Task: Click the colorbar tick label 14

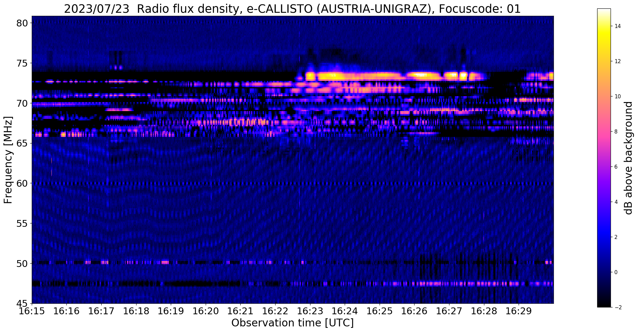Action: pos(617,26)
